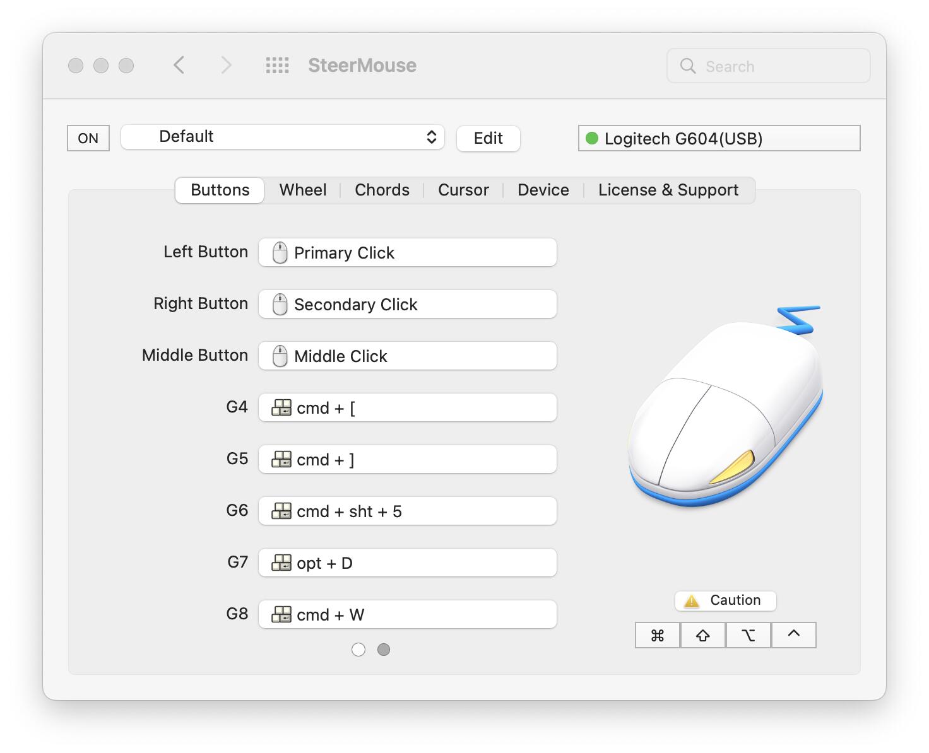Viewport: 929px width, 753px height.
Task: Click the Edit button
Action: (488, 138)
